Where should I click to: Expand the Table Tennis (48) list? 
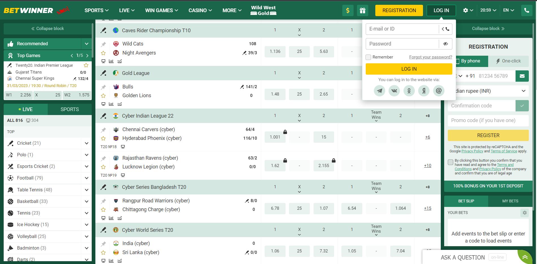point(87,190)
